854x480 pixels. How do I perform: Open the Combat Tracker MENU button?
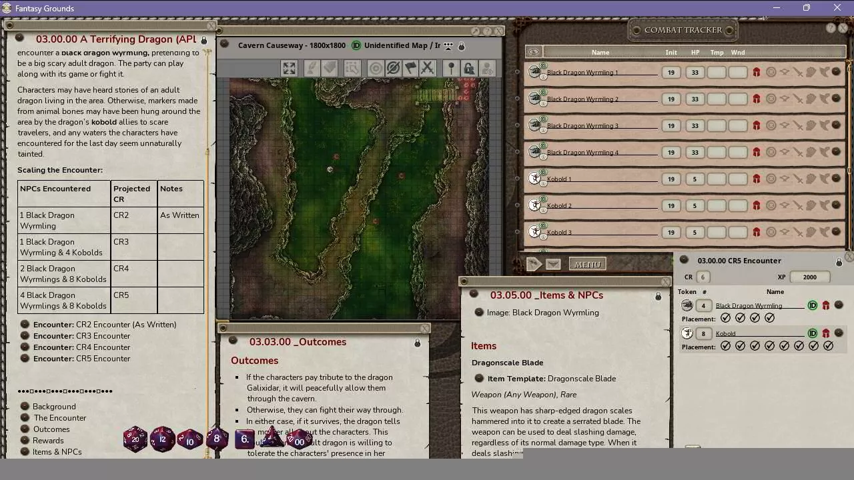click(x=587, y=265)
